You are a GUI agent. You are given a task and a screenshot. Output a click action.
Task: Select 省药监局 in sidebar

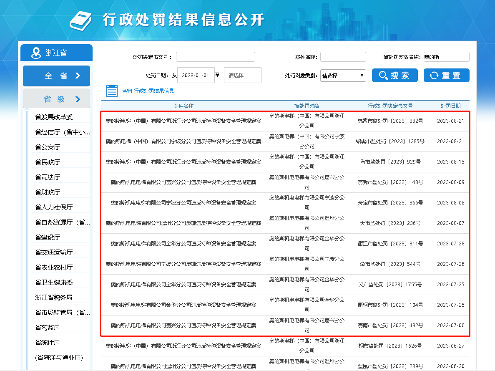coord(48,328)
